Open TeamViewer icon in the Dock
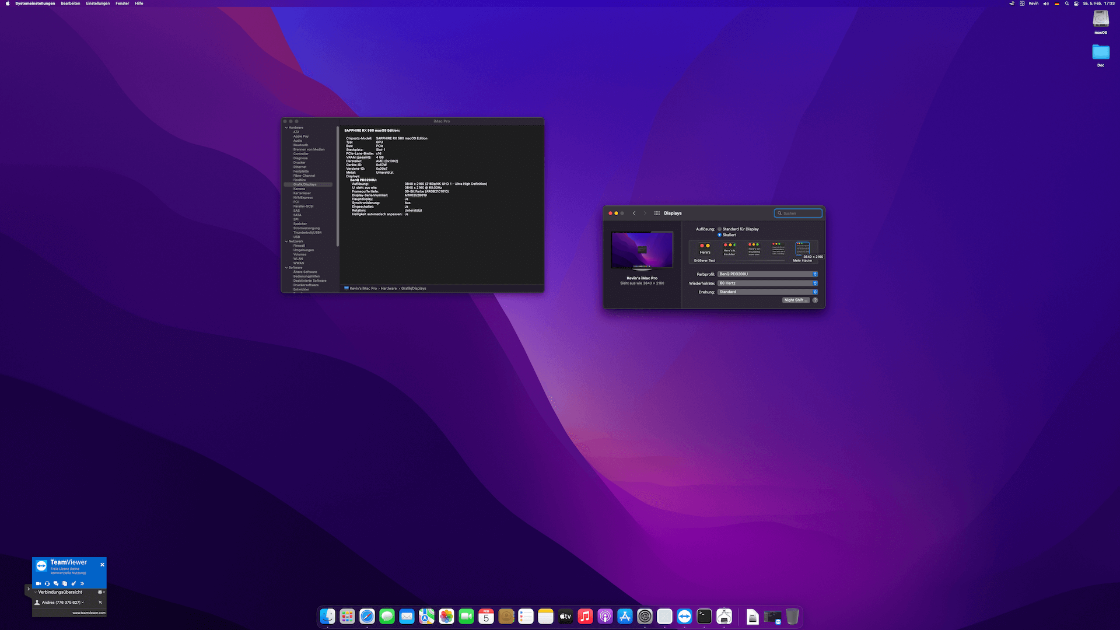Screen dimensions: 1120x630 (685, 616)
